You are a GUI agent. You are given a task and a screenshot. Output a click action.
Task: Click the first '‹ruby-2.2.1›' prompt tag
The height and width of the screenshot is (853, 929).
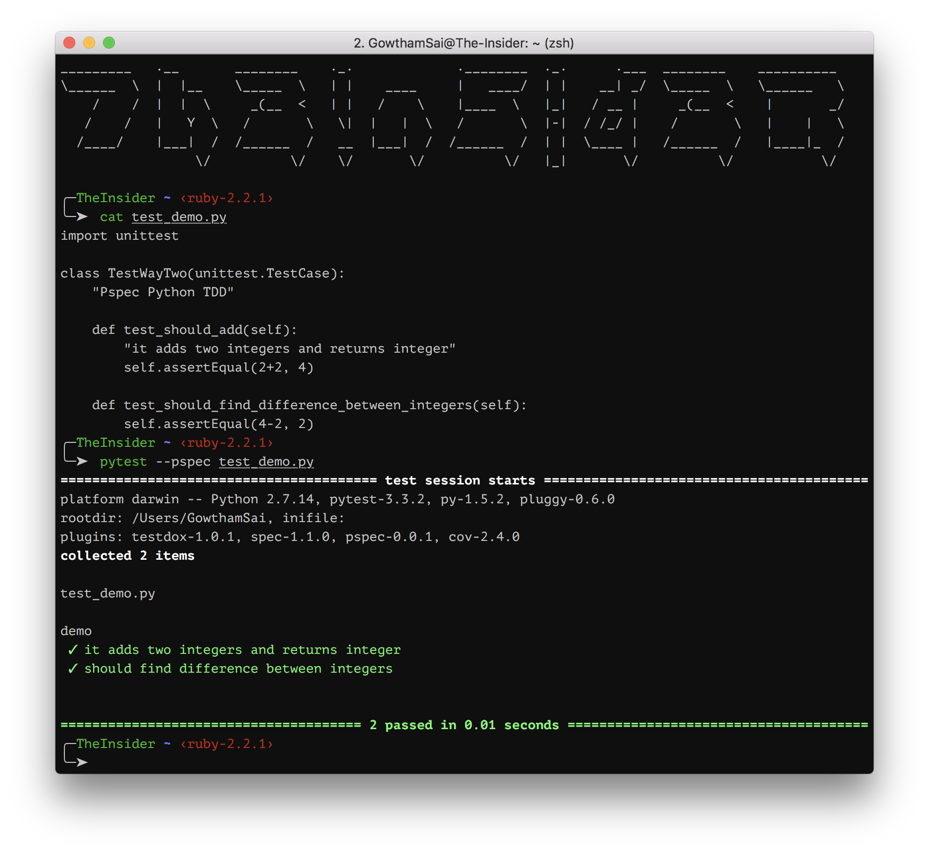[x=226, y=198]
